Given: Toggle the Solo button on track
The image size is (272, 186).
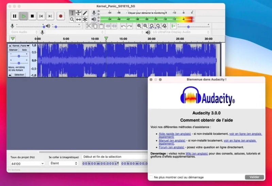Looking at the screenshot, I should click(24, 50).
